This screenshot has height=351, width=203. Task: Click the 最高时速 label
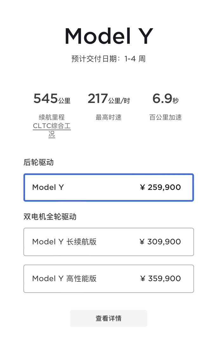point(108,118)
